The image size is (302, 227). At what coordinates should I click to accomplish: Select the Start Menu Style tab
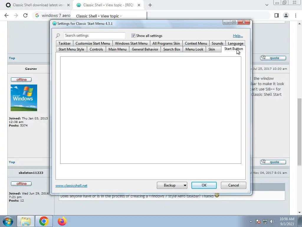coord(71,49)
